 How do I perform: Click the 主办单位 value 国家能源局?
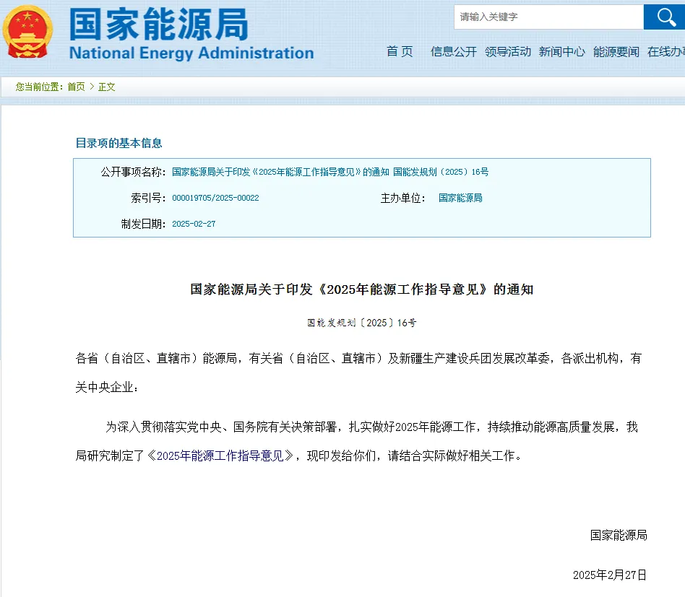(460, 198)
